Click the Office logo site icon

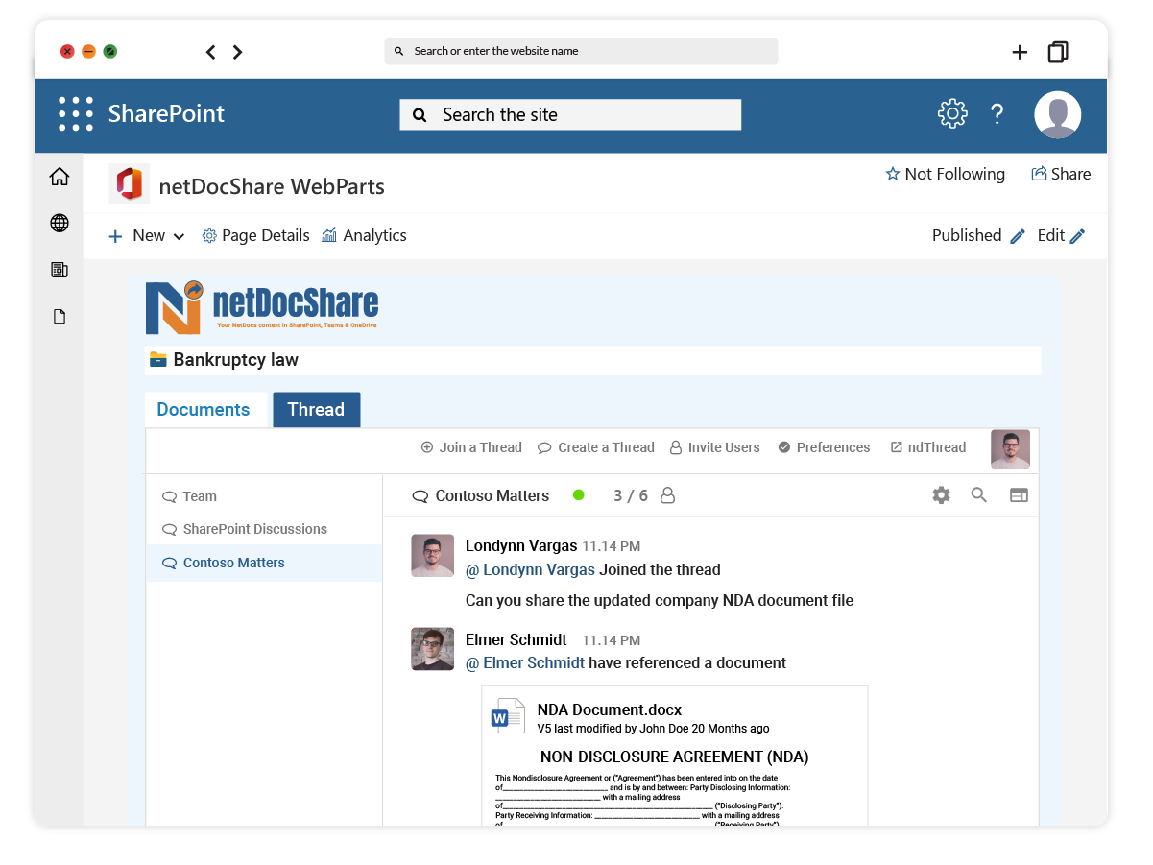129,184
